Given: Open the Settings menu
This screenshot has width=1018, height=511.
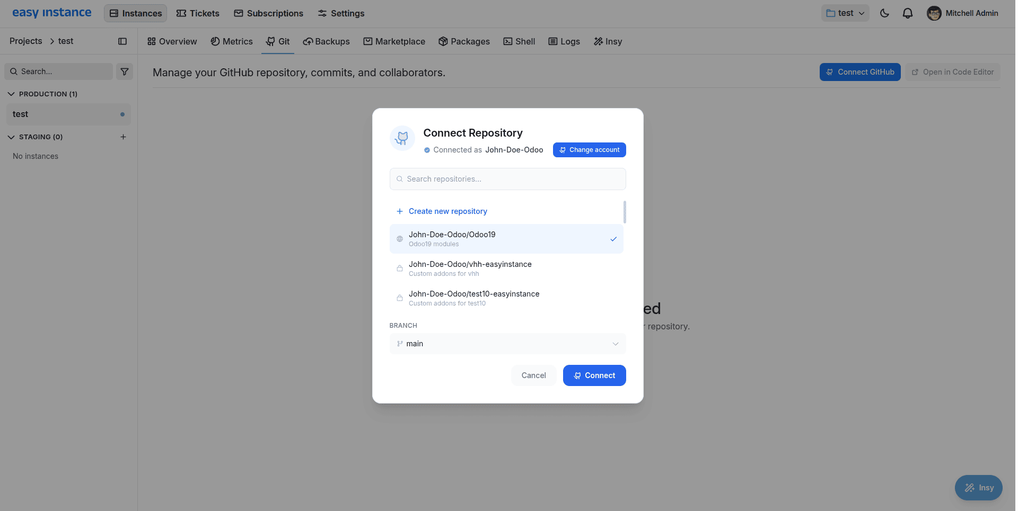Looking at the screenshot, I should [x=341, y=13].
